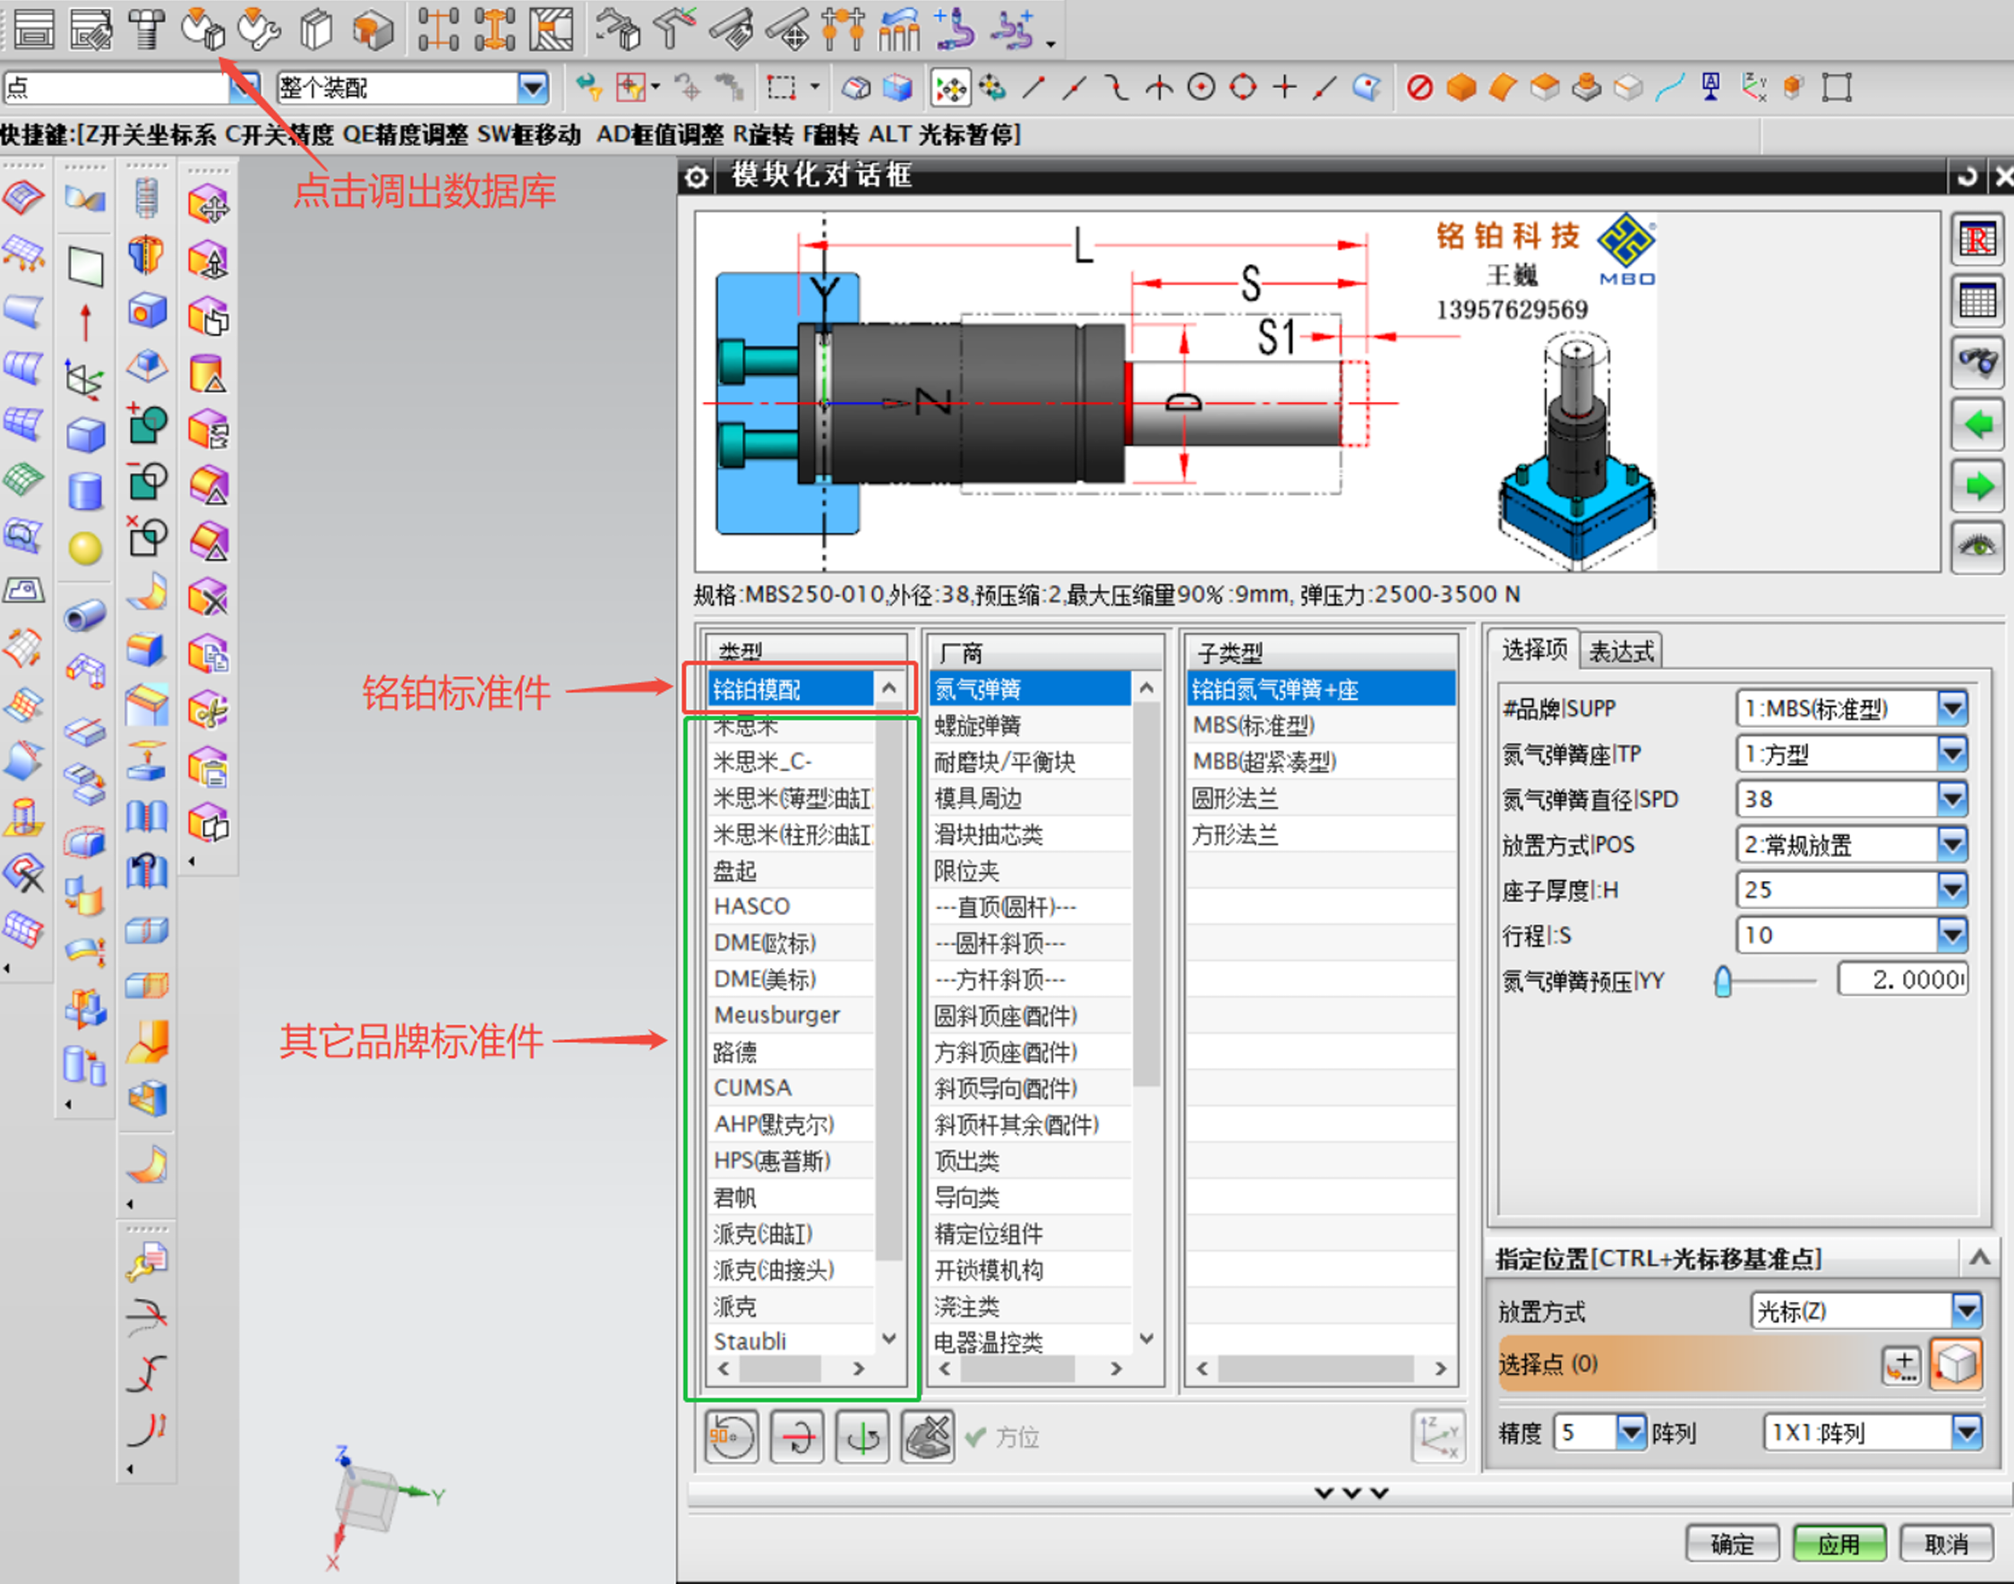Click the green 应用 button
Viewport: 2014px width, 1584px height.
pyautogui.click(x=1838, y=1544)
